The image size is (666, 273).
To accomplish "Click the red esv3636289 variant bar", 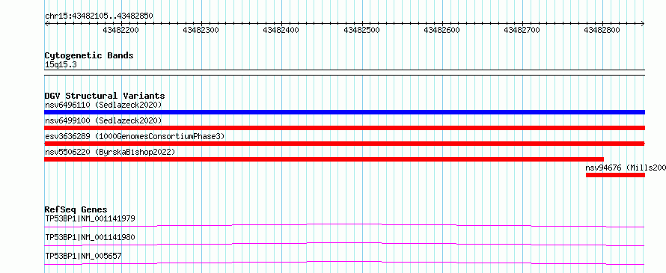I will tap(344, 144).
